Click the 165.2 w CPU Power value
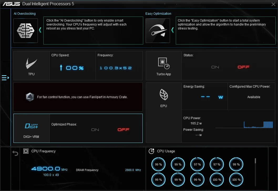This screenshot has width=278, height=191. 196,123
